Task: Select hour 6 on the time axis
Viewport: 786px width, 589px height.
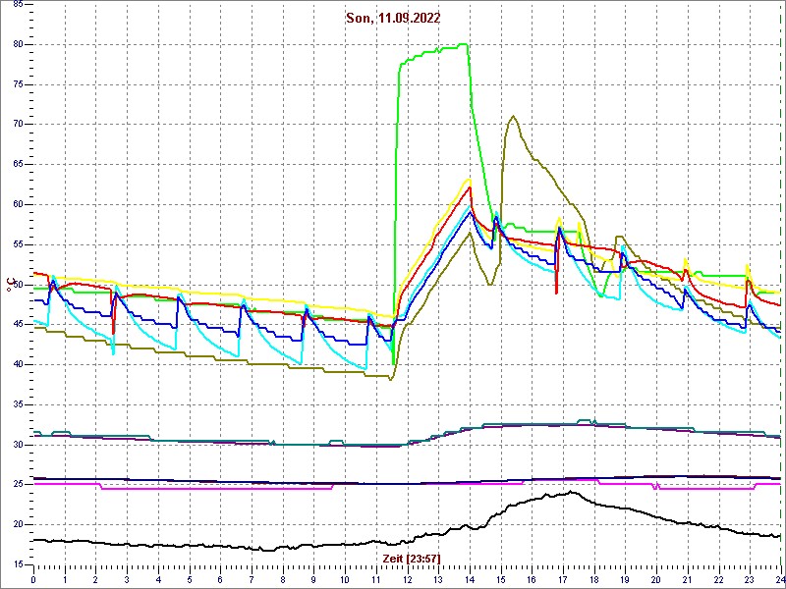Action: click(x=220, y=580)
